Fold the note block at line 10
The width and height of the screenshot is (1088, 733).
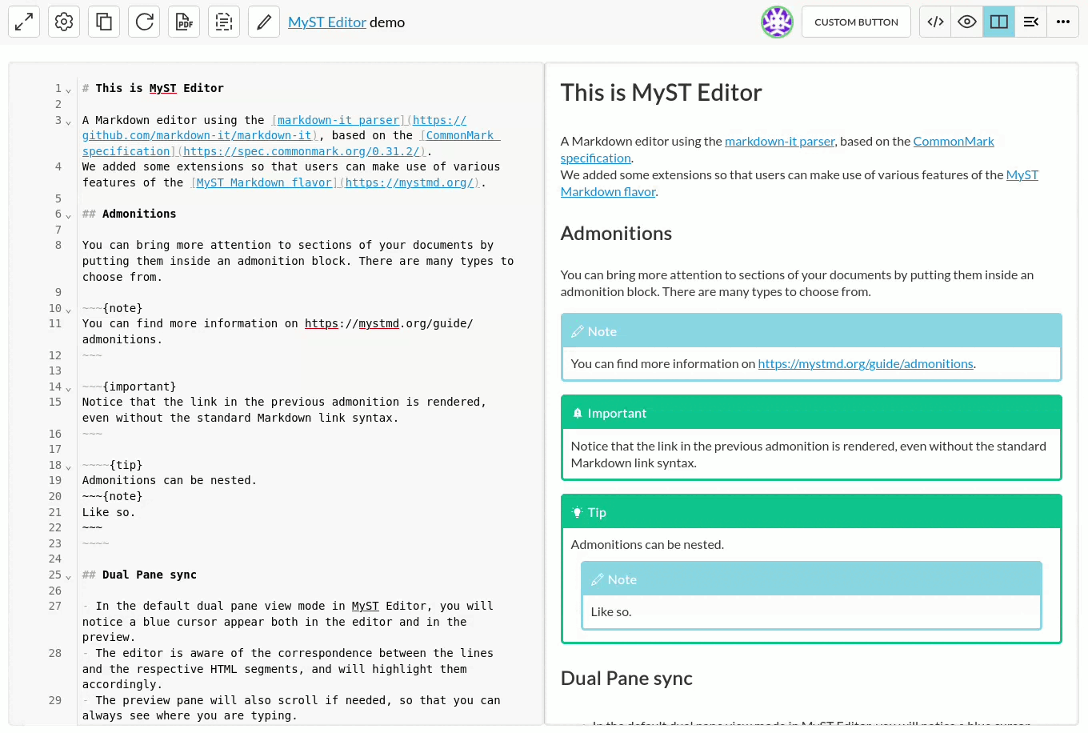pyautogui.click(x=69, y=310)
